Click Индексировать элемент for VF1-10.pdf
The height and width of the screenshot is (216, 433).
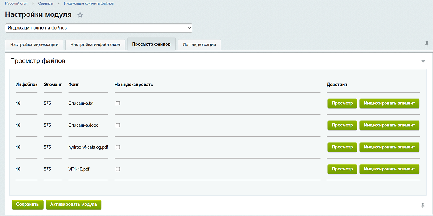click(389, 169)
